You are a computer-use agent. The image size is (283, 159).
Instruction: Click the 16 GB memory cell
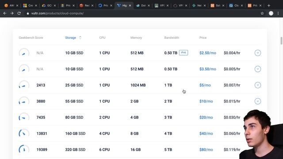136,149
